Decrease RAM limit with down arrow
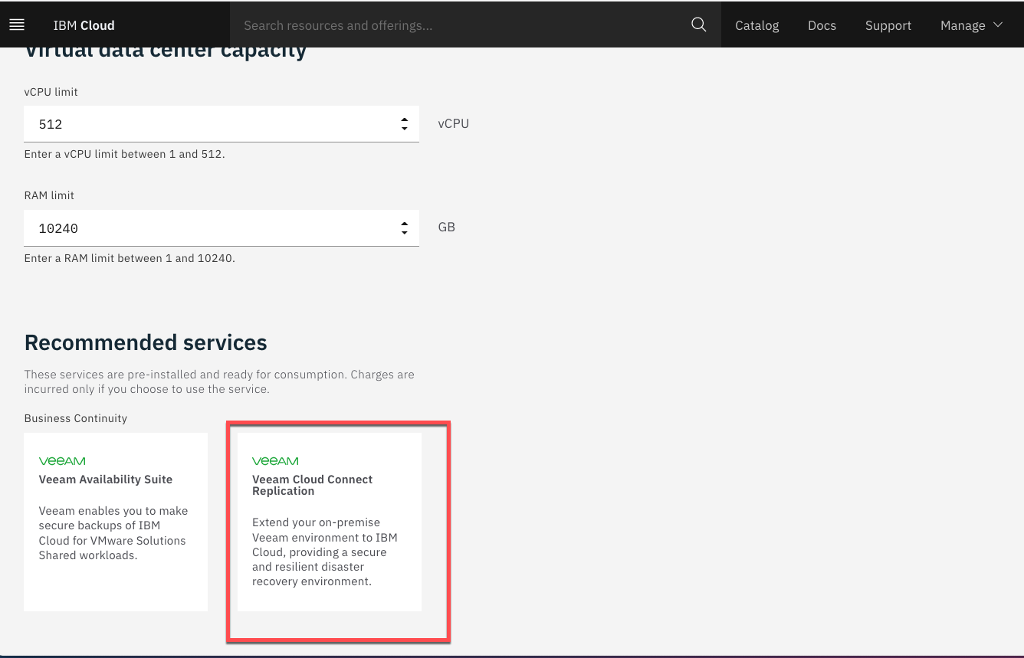Screen dimensions: 1024x658 404,232
